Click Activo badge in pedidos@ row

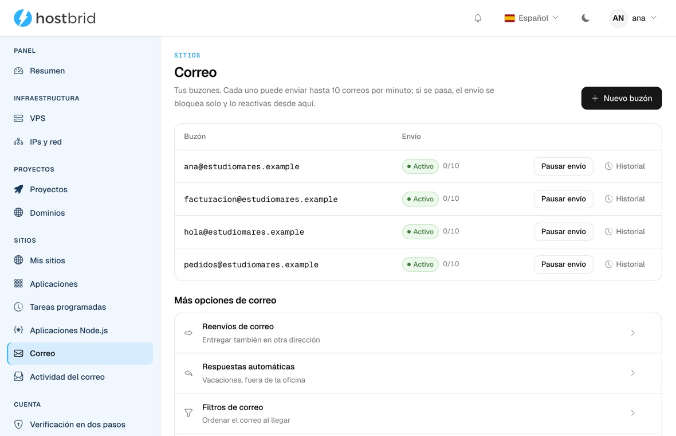coord(420,264)
